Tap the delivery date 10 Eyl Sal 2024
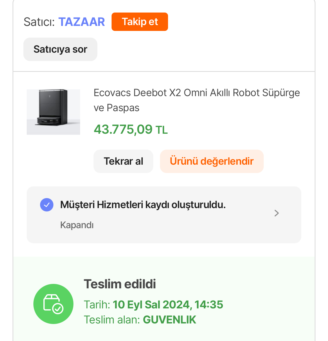The width and height of the screenshot is (328, 341). coord(151,305)
